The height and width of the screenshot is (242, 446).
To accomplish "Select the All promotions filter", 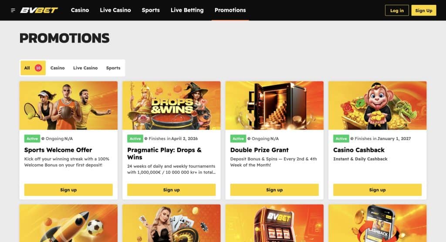I will tap(33, 68).
